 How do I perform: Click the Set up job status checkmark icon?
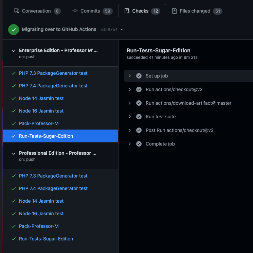click(139, 76)
